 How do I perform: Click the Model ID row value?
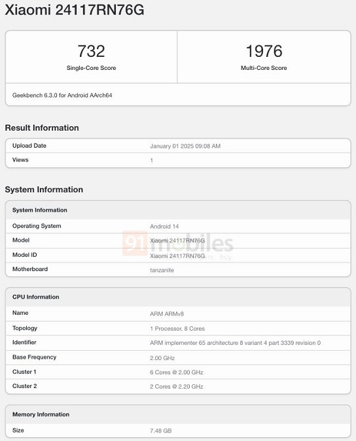[177, 255]
